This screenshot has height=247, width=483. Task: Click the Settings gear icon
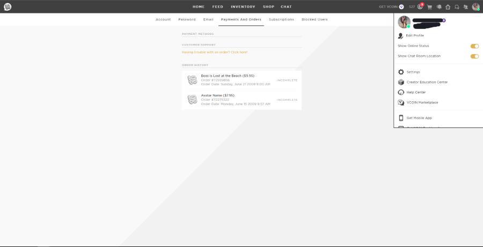[401, 72]
